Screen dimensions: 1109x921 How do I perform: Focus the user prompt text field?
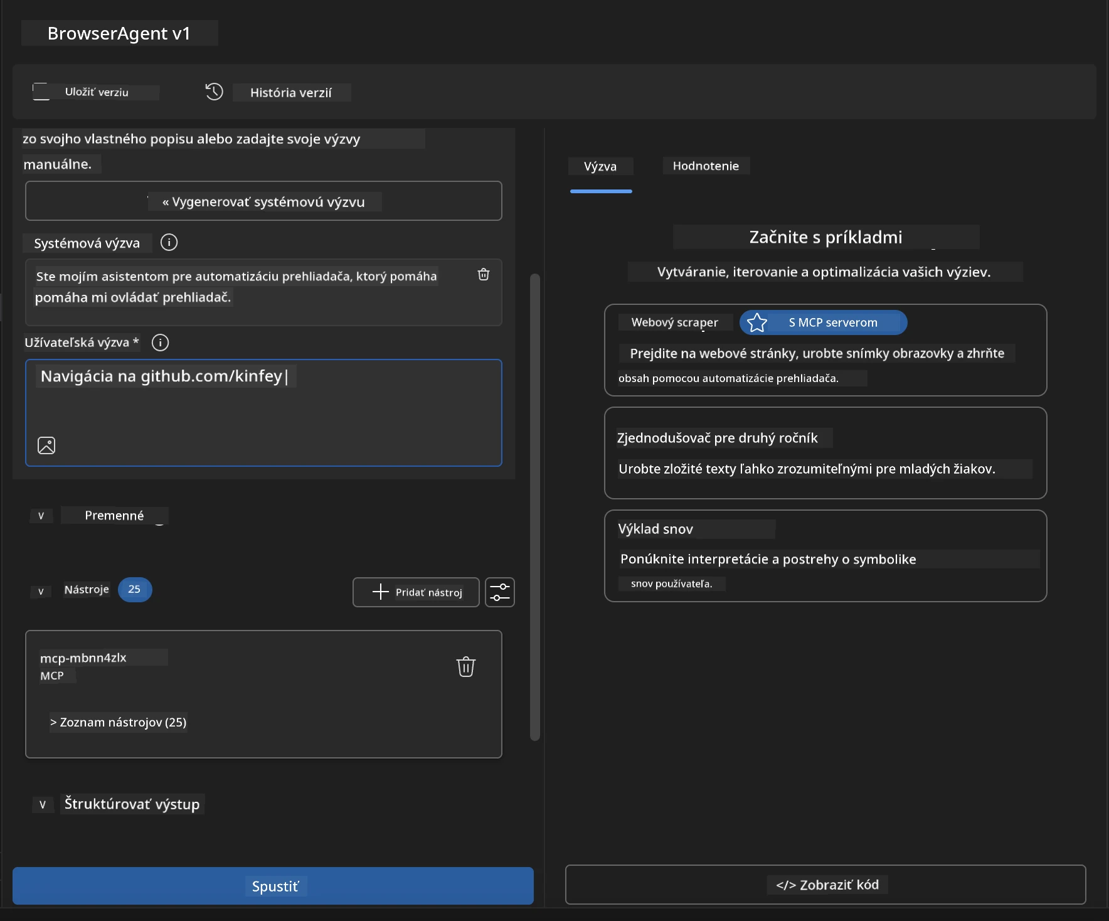tap(263, 413)
